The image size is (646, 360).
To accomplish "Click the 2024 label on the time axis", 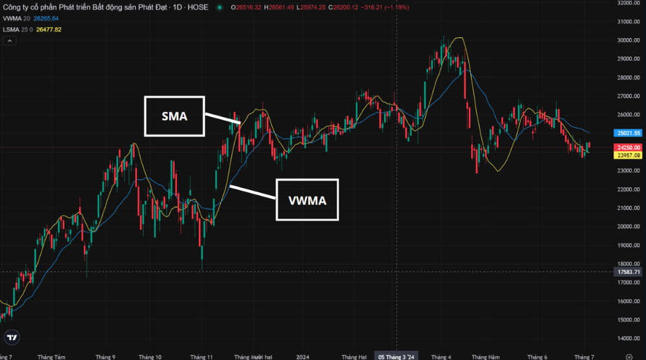I will point(302,356).
